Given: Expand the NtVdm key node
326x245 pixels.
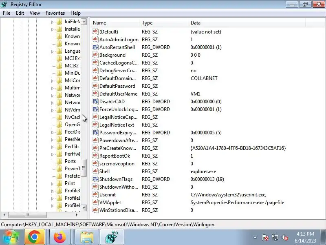Looking at the screenshot, I should (x=53, y=110).
